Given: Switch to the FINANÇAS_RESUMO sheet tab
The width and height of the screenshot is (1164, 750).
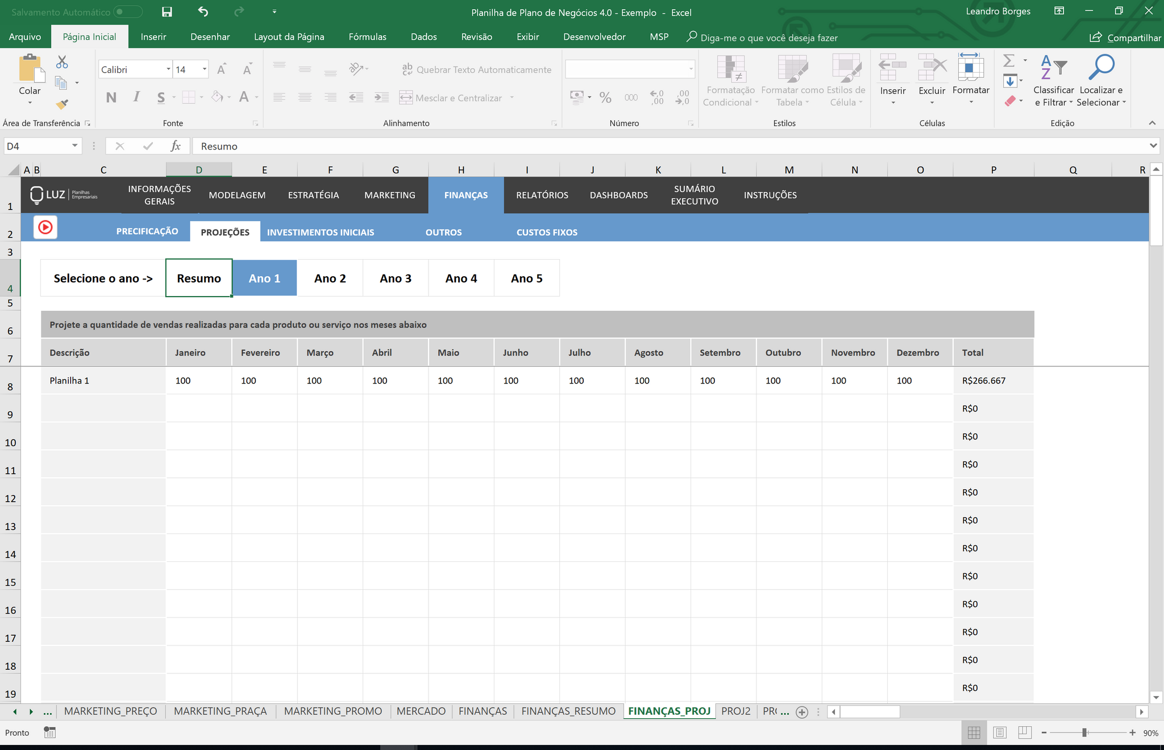Looking at the screenshot, I should (x=568, y=711).
